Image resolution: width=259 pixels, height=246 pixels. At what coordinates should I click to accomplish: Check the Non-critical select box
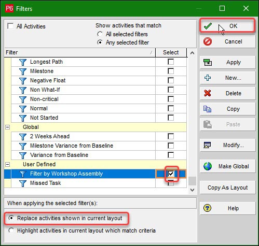point(171,99)
